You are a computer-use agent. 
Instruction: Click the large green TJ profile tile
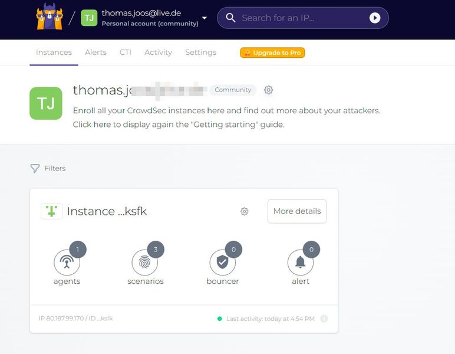point(46,103)
